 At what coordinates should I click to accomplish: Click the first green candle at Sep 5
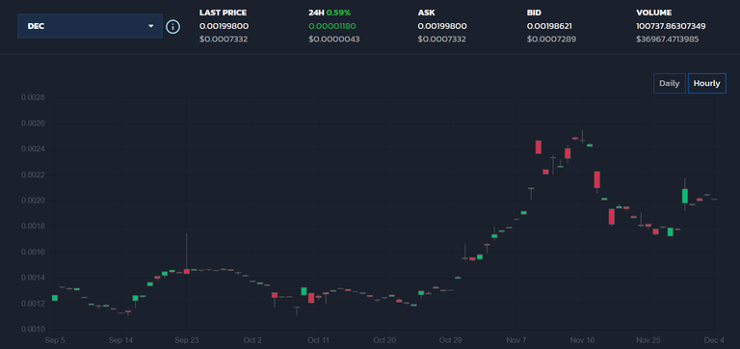tap(55, 298)
